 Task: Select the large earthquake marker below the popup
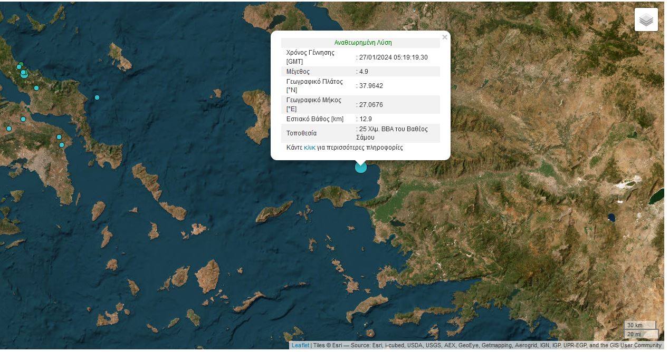click(x=361, y=167)
